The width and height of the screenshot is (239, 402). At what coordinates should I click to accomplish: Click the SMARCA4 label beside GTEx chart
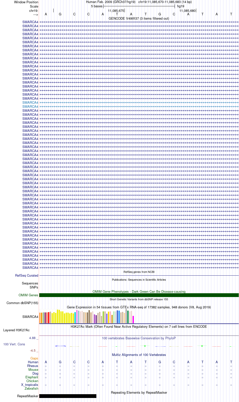(30, 317)
